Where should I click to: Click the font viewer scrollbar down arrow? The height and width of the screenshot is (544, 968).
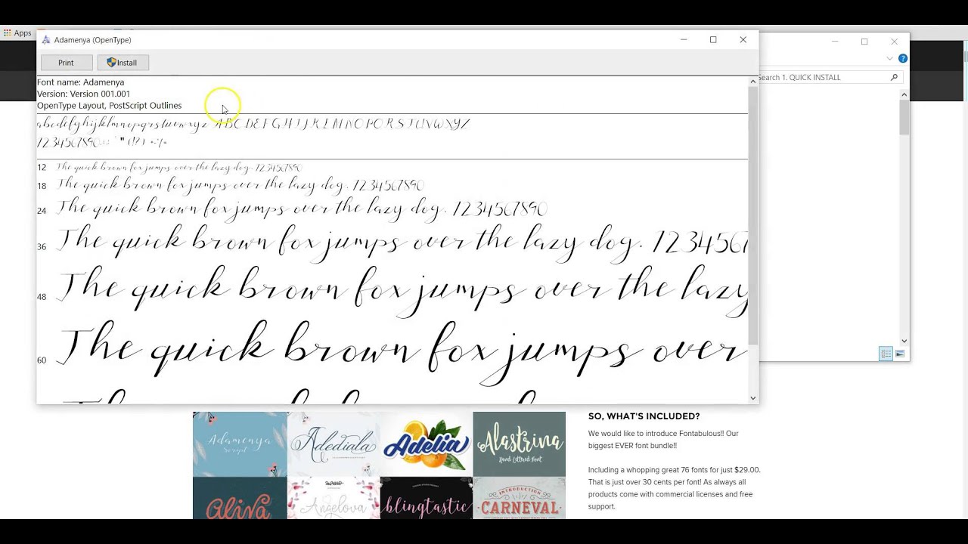pyautogui.click(x=753, y=398)
